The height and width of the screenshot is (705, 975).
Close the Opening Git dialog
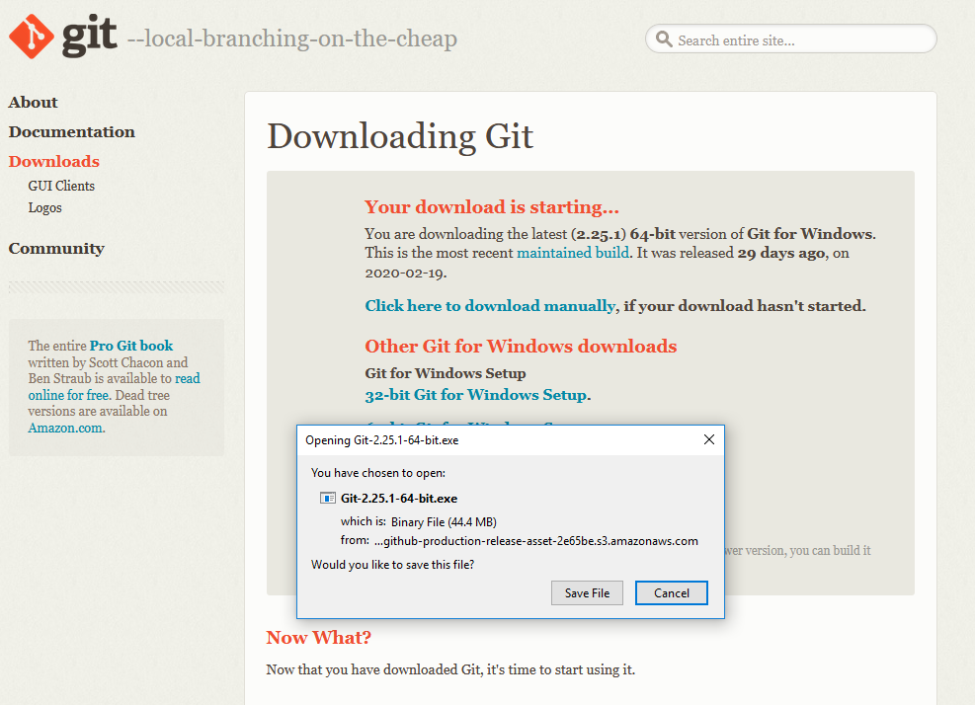[709, 439]
